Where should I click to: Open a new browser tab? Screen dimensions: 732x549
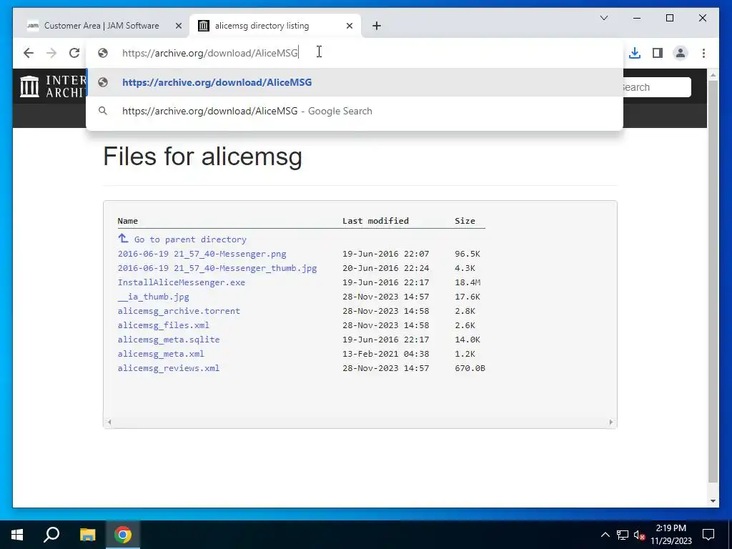point(377,26)
